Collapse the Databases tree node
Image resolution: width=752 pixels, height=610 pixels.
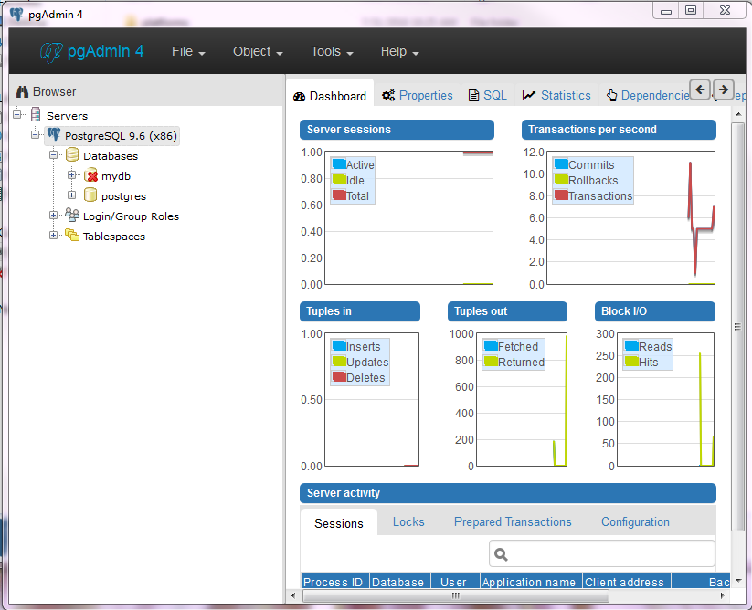click(54, 154)
